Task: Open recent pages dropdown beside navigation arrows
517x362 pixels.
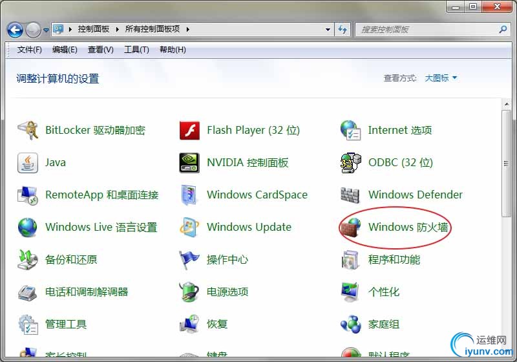Action: (46, 30)
